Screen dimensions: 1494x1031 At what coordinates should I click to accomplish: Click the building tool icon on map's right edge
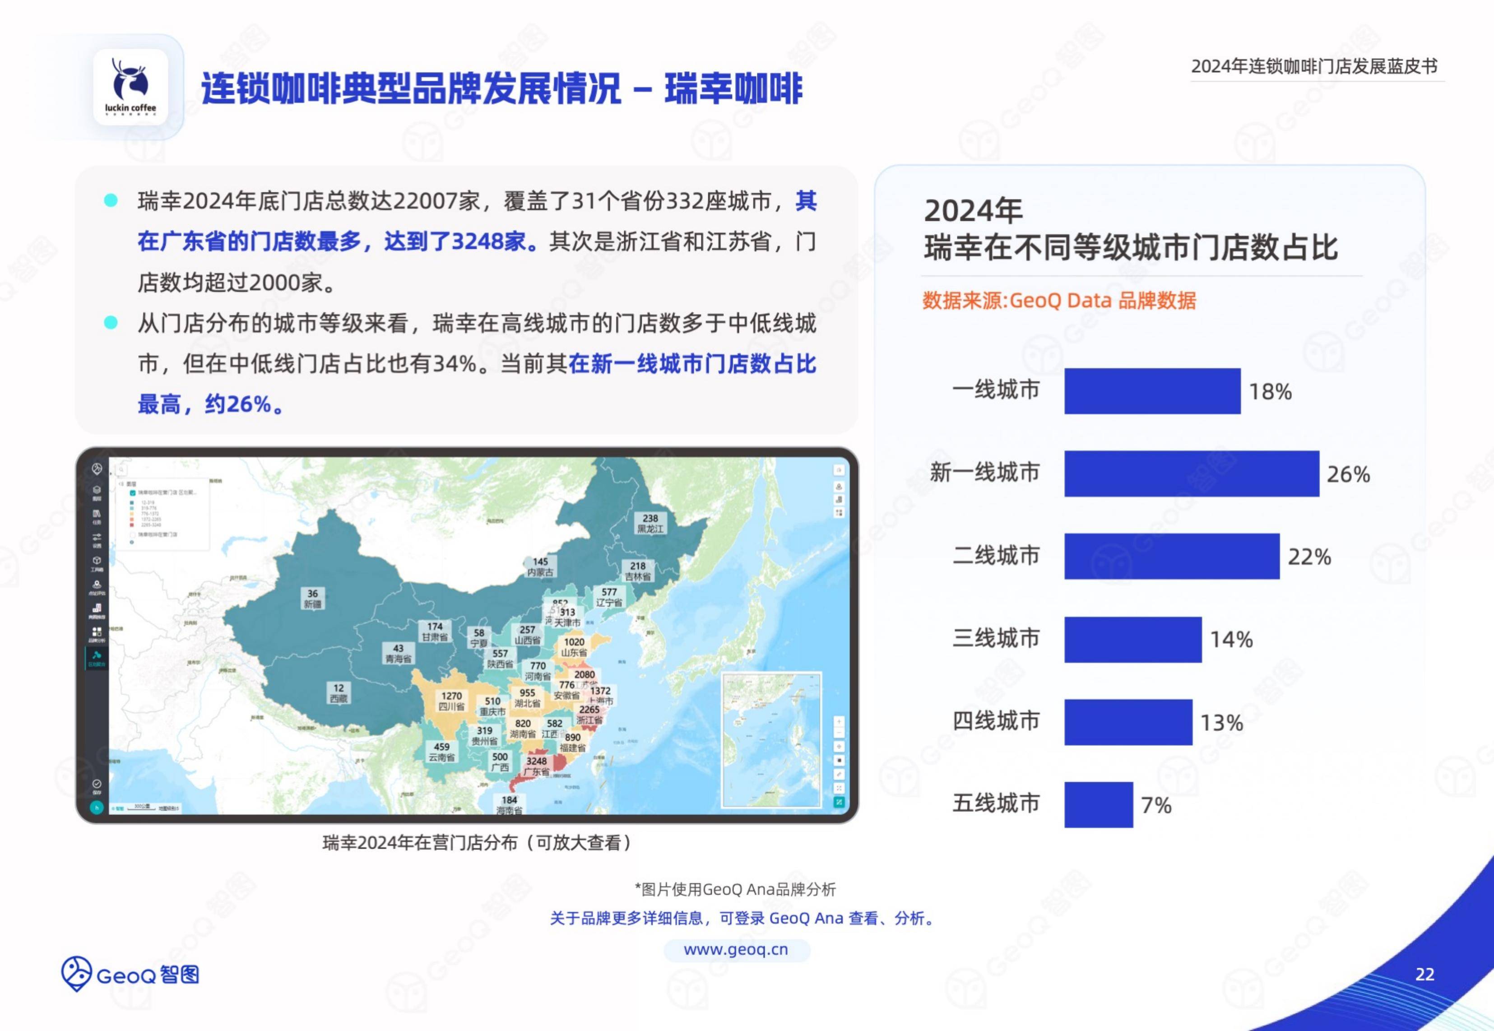point(839,499)
